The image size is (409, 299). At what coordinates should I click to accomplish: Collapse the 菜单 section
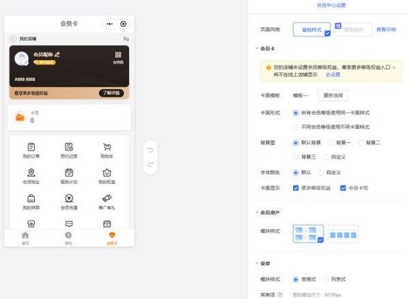[x=257, y=264]
